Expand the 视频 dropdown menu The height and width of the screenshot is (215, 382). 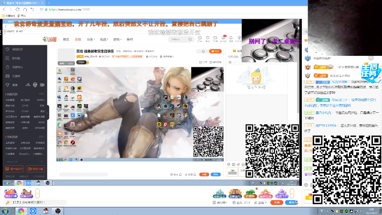104,39
